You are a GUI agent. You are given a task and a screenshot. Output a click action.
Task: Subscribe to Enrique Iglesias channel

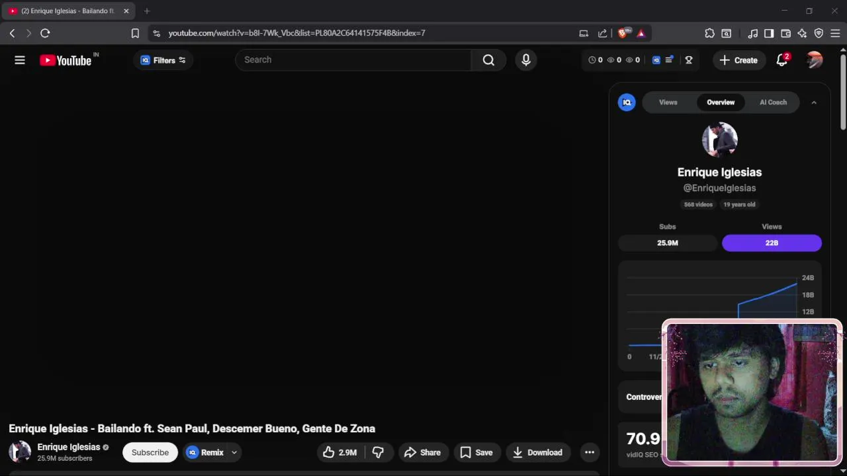150,452
